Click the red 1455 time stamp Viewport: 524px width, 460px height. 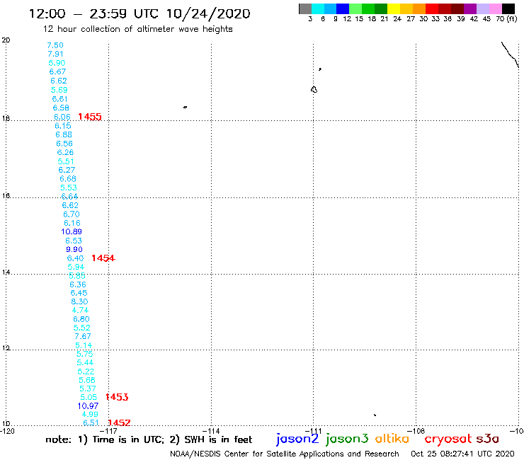click(x=90, y=117)
